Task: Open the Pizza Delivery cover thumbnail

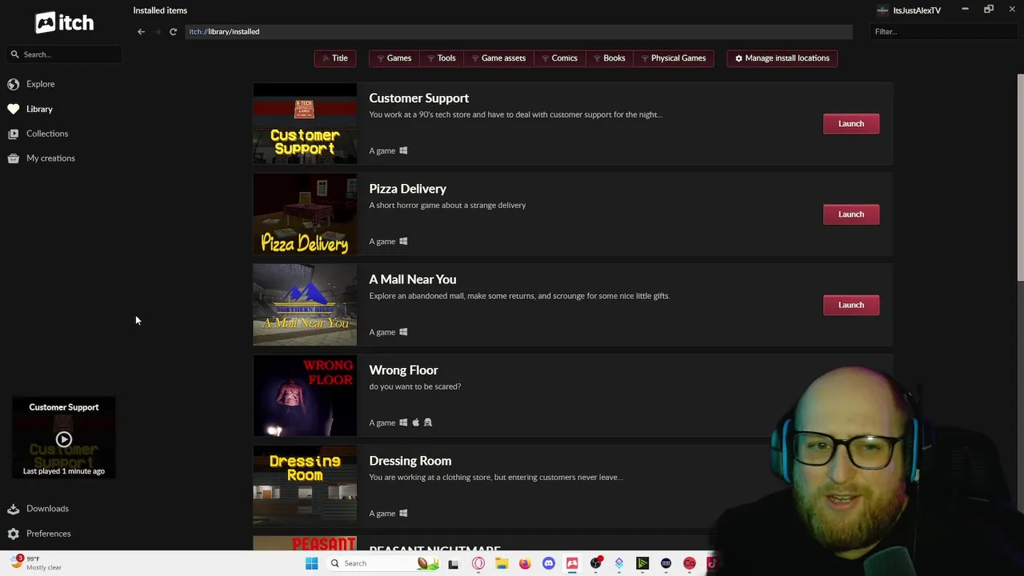Action: [305, 214]
